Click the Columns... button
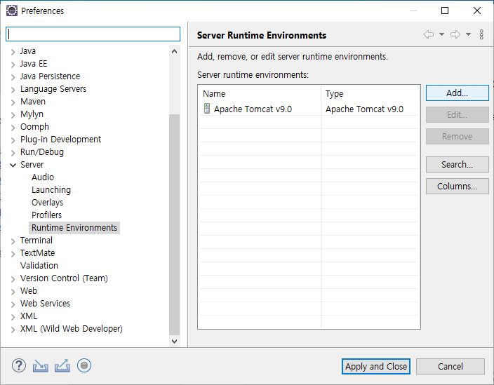This screenshot has height=385, width=494. click(x=457, y=186)
